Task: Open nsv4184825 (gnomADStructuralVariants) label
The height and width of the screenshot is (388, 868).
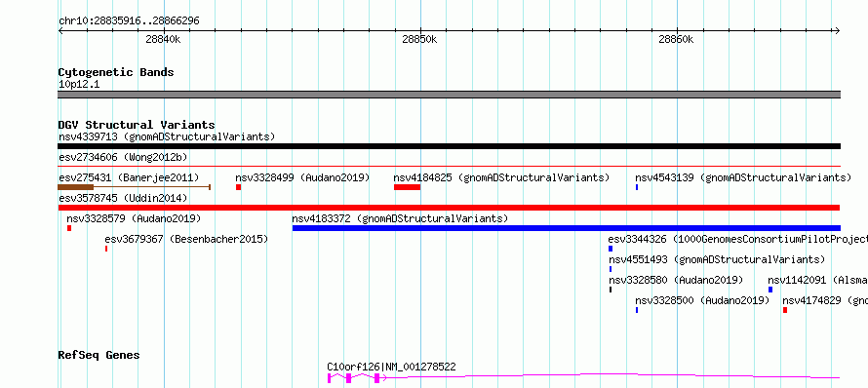Action: tap(501, 177)
